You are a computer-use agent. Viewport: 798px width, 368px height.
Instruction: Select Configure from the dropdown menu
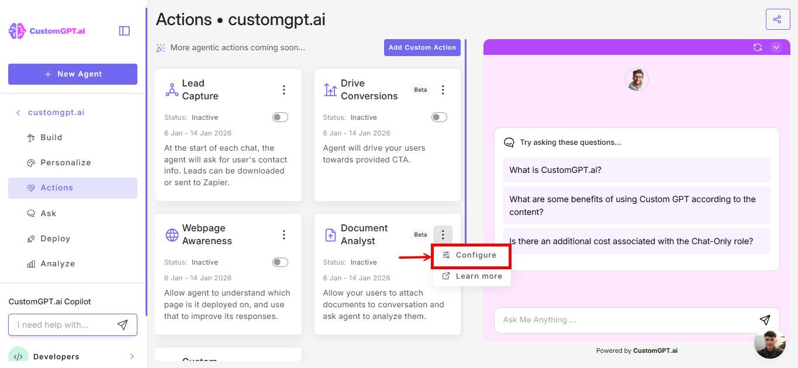tap(472, 256)
